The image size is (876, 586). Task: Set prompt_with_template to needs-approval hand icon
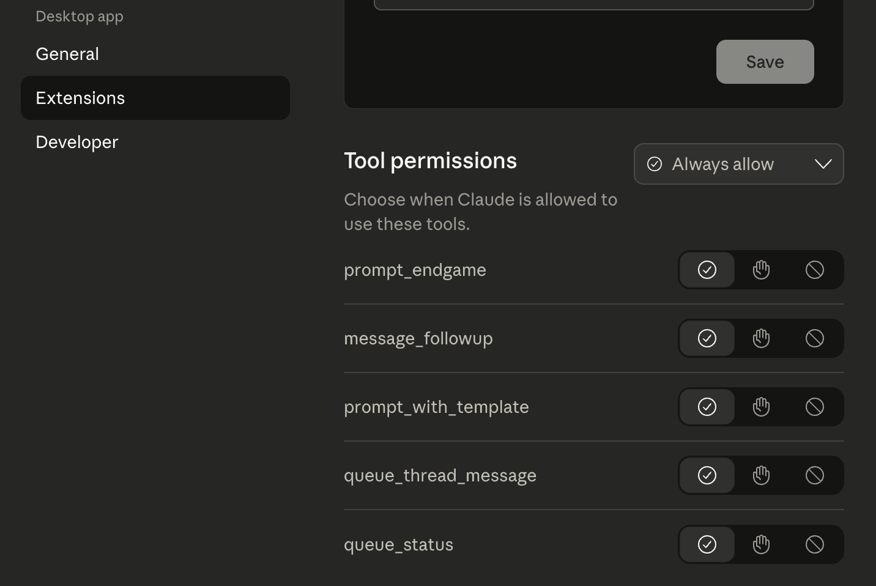click(x=761, y=407)
